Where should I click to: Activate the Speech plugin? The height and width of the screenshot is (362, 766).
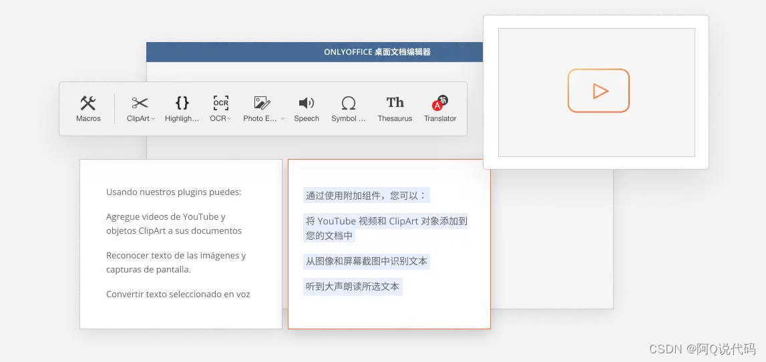(x=307, y=108)
